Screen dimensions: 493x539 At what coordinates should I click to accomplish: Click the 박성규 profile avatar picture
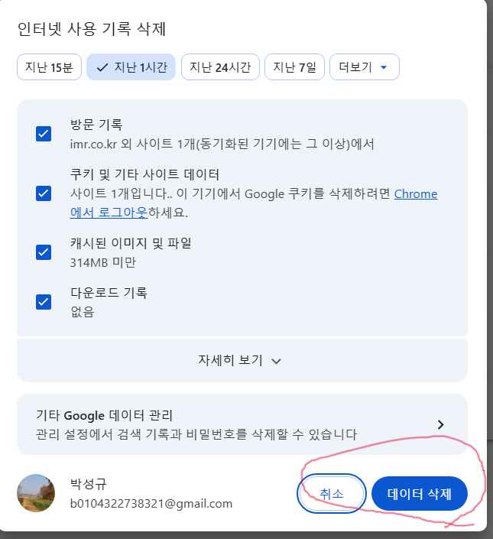[x=36, y=493]
